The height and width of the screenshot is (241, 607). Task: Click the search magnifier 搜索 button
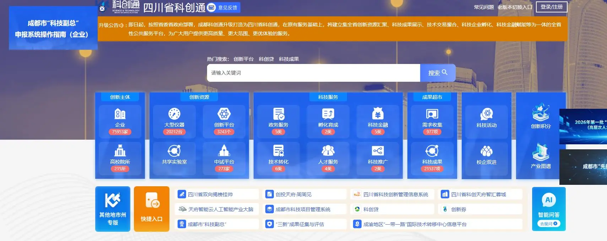(x=438, y=73)
